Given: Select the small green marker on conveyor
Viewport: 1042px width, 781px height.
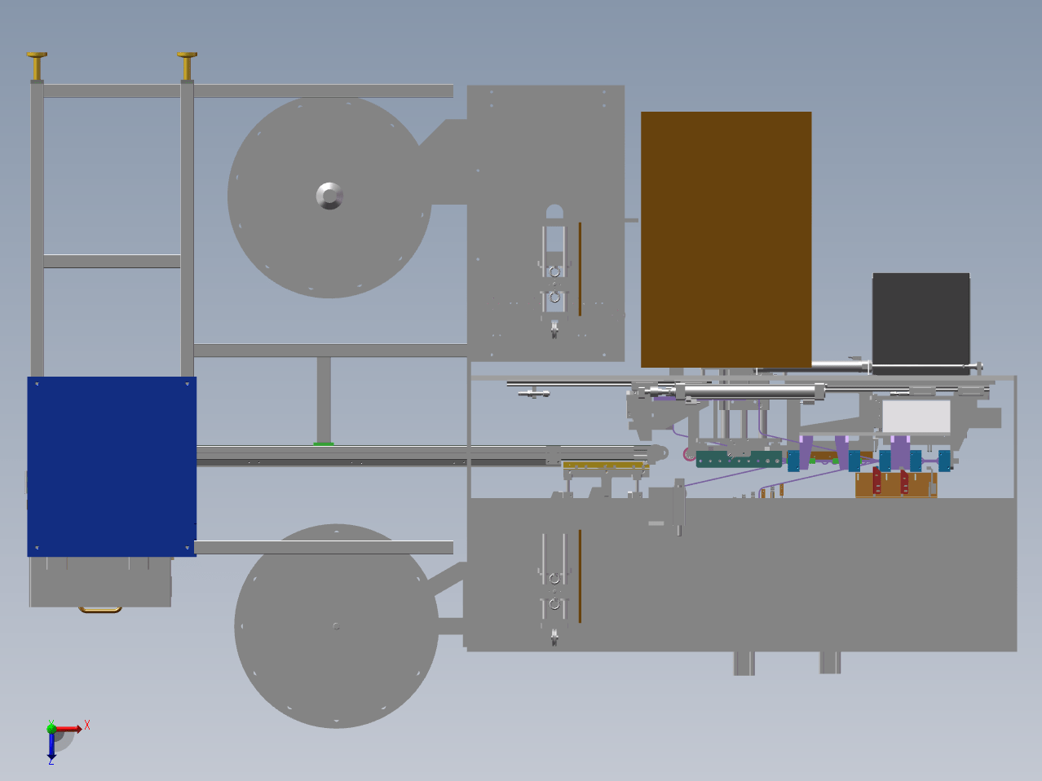Looking at the screenshot, I should (324, 444).
